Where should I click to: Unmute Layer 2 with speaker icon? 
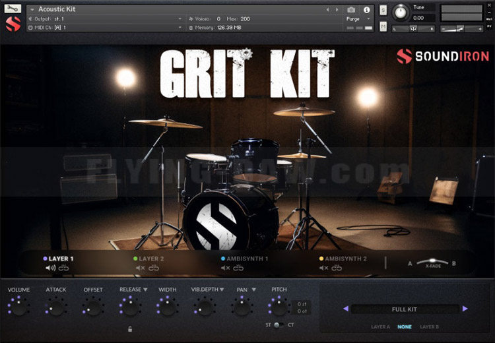click(140, 268)
